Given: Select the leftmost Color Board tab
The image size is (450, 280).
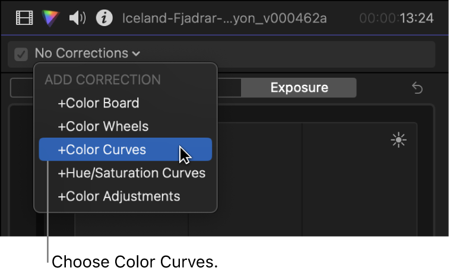Looking at the screenshot, I should [22, 88].
